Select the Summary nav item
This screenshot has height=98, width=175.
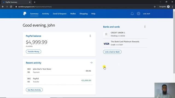34,14
